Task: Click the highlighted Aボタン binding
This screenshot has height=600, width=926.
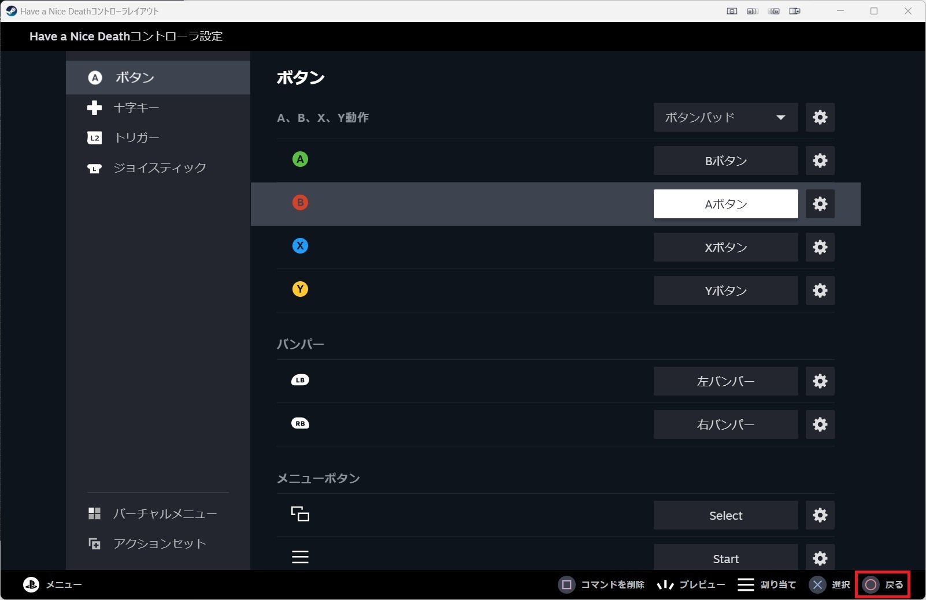Action: 725,204
